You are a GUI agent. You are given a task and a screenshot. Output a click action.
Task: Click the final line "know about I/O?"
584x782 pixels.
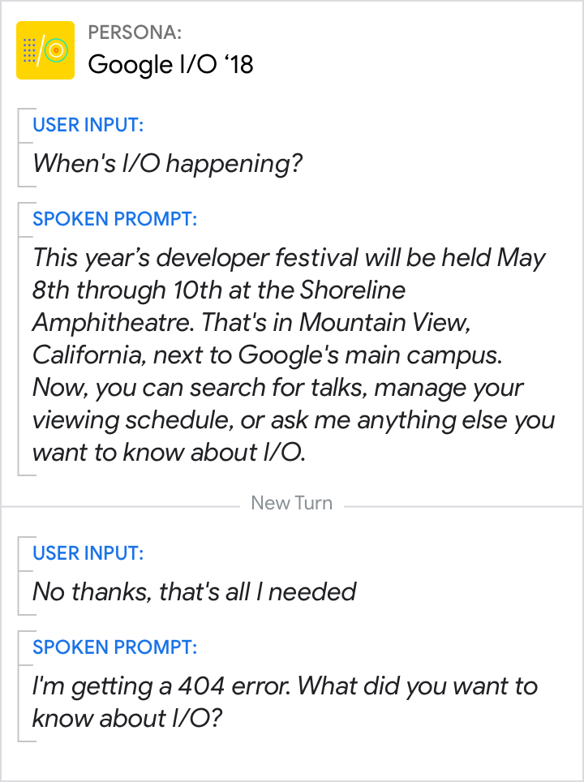coord(129,719)
